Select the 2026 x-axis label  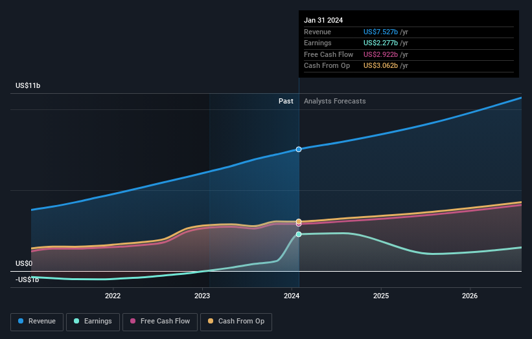coord(470,296)
